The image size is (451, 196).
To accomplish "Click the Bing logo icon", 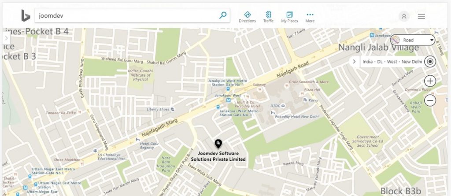I will click(x=26, y=15).
